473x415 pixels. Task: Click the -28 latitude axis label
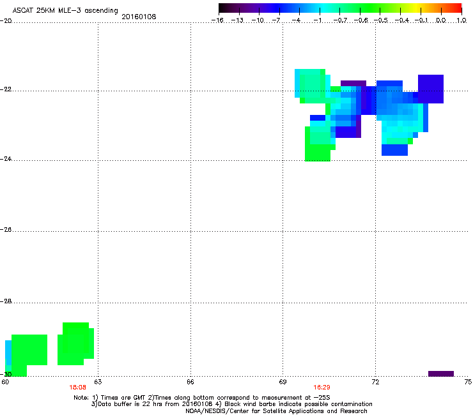tap(6, 301)
